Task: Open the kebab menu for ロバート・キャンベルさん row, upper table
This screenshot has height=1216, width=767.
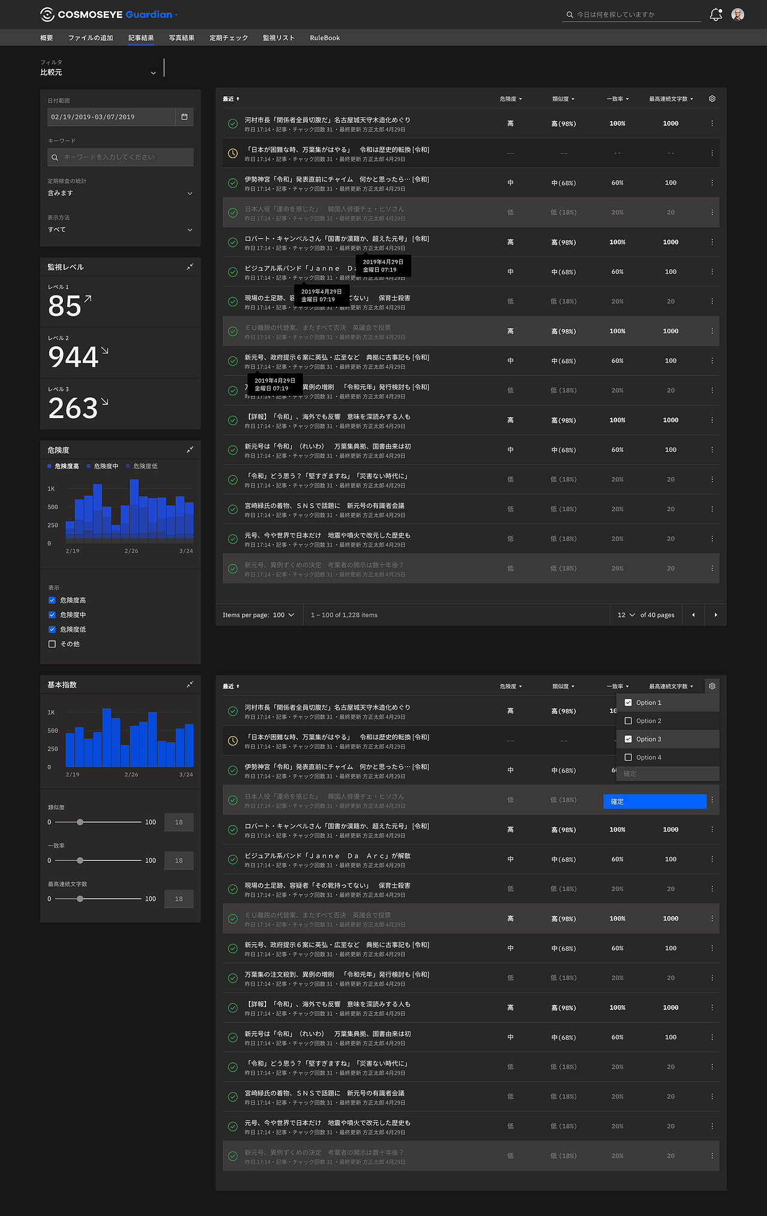Action: click(712, 242)
